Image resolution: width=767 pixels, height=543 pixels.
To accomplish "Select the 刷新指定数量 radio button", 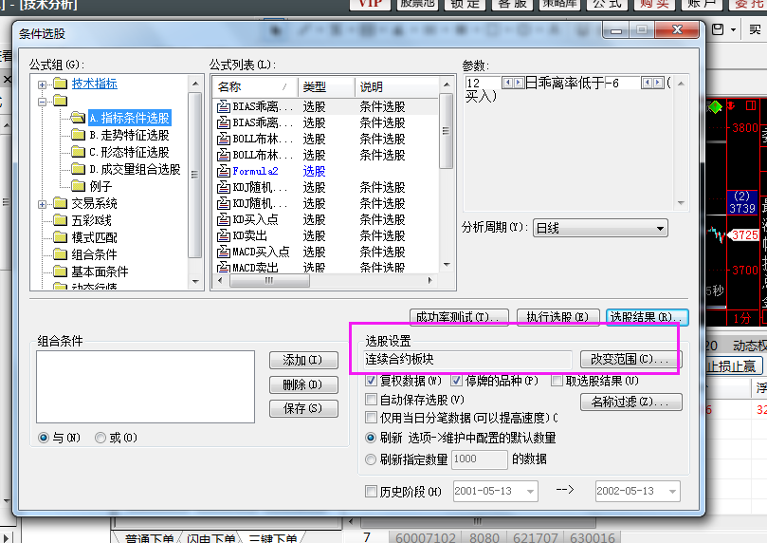I will pos(371,459).
